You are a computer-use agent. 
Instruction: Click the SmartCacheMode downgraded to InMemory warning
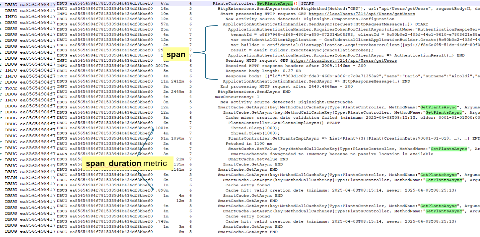(332, 154)
